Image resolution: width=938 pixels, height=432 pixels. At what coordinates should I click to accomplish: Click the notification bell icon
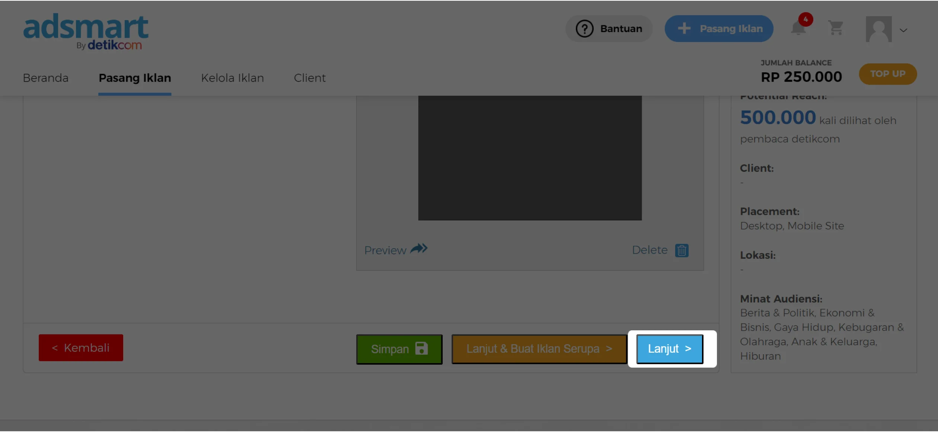(x=798, y=29)
